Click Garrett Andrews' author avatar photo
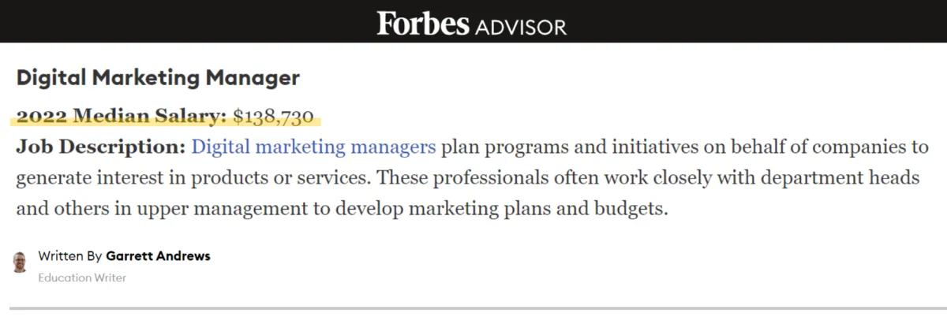The height and width of the screenshot is (320, 947). click(x=21, y=262)
